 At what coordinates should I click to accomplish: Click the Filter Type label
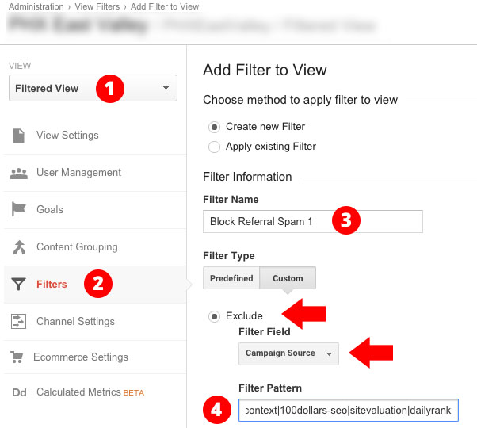[x=229, y=256]
